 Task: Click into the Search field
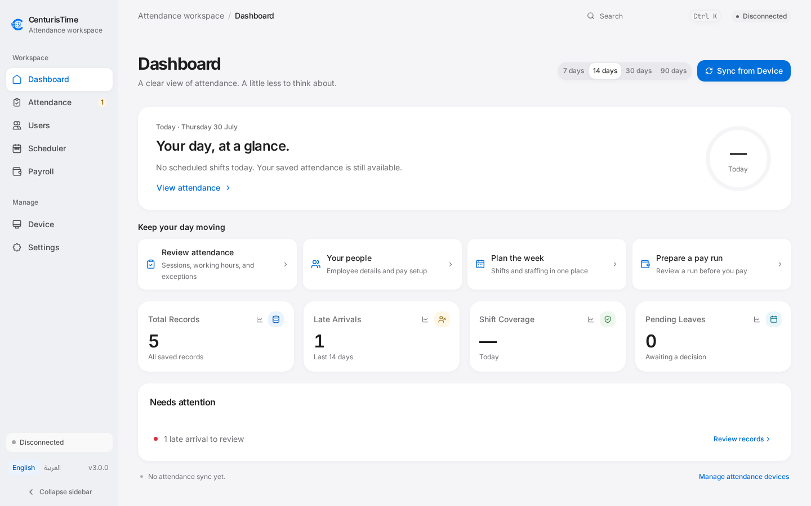(x=653, y=16)
